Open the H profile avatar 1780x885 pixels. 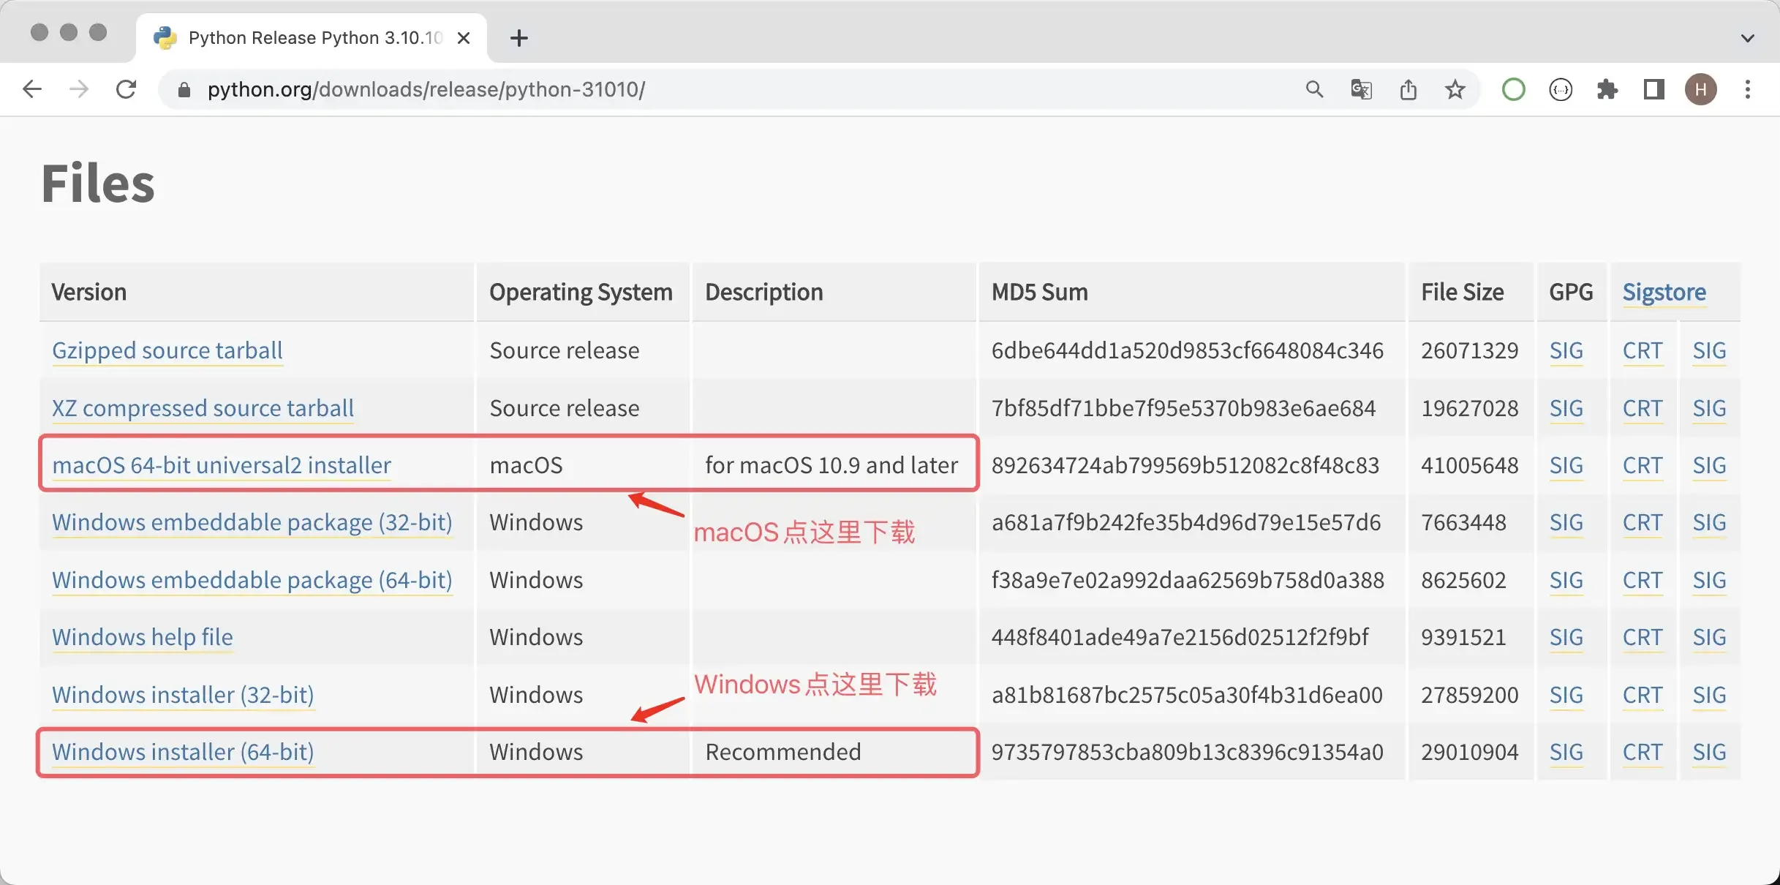(x=1701, y=89)
